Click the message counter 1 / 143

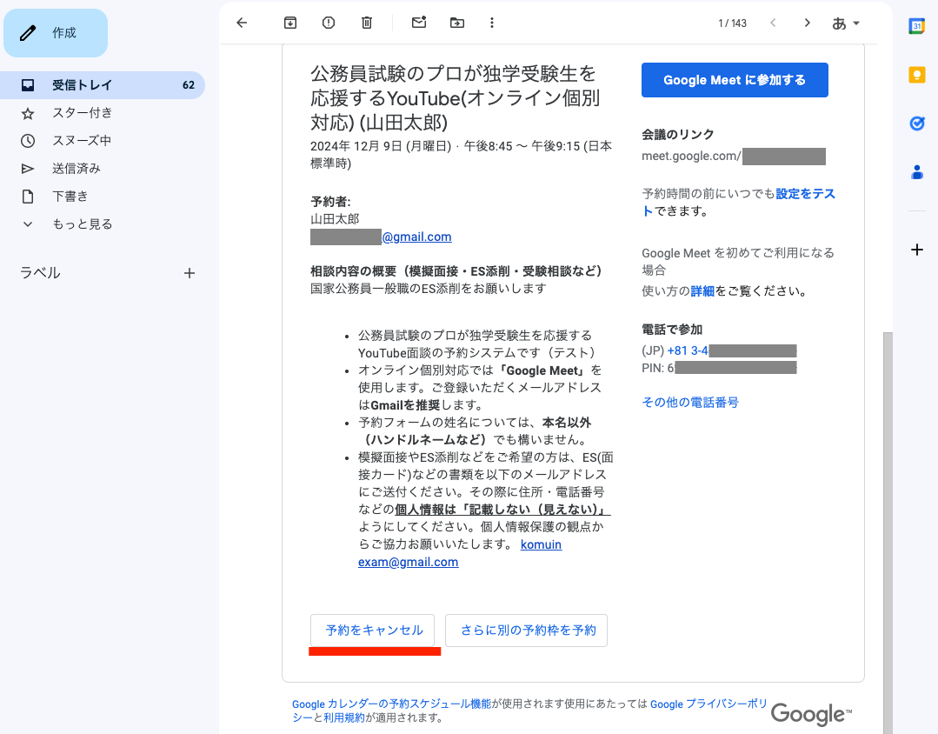click(732, 23)
